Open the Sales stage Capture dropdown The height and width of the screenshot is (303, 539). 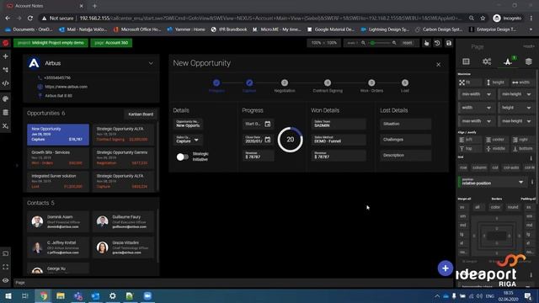pos(188,140)
